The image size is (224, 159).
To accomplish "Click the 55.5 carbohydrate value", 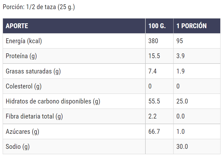I will tap(154, 102).
